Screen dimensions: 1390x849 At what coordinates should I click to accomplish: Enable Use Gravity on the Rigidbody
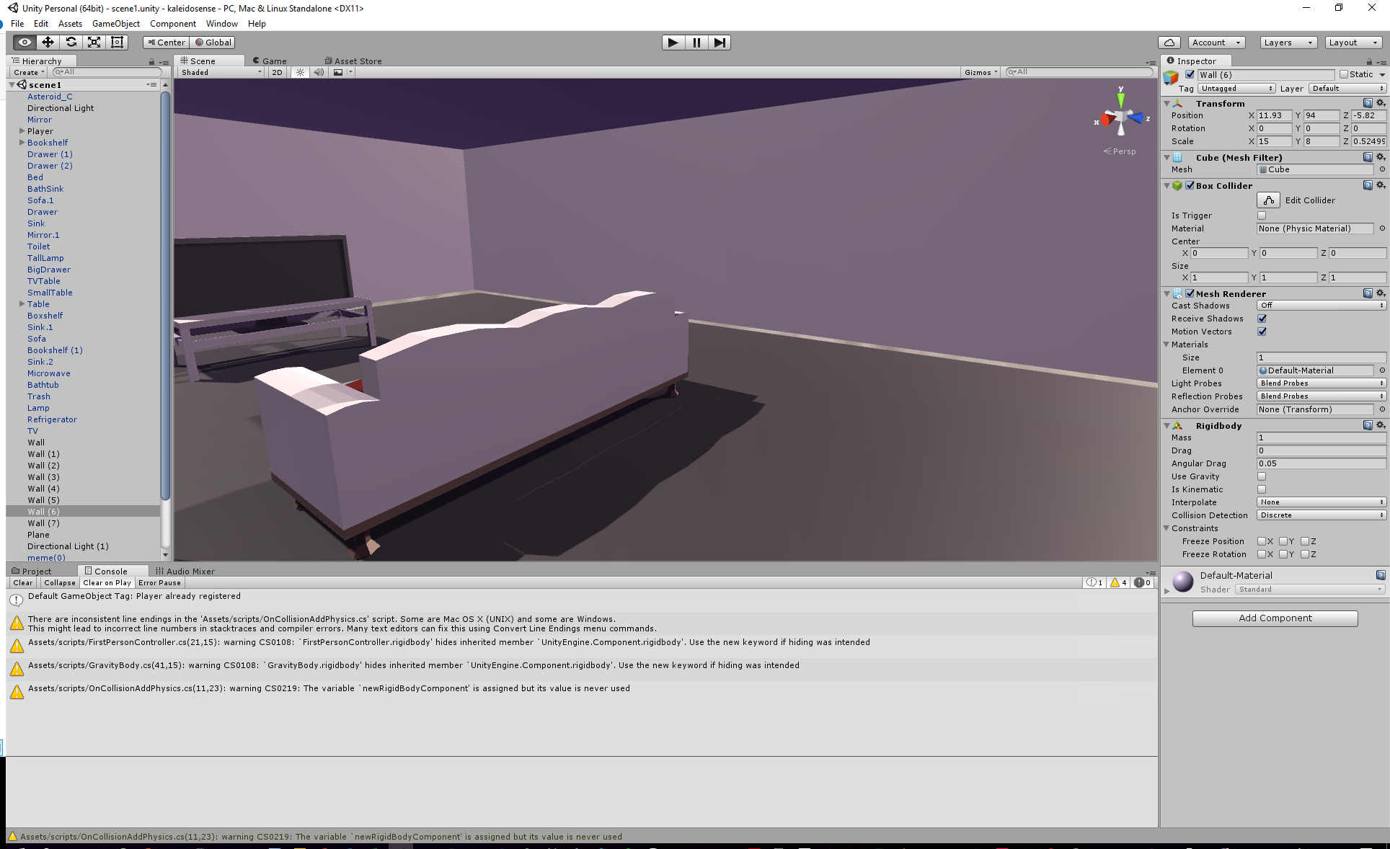coord(1262,476)
